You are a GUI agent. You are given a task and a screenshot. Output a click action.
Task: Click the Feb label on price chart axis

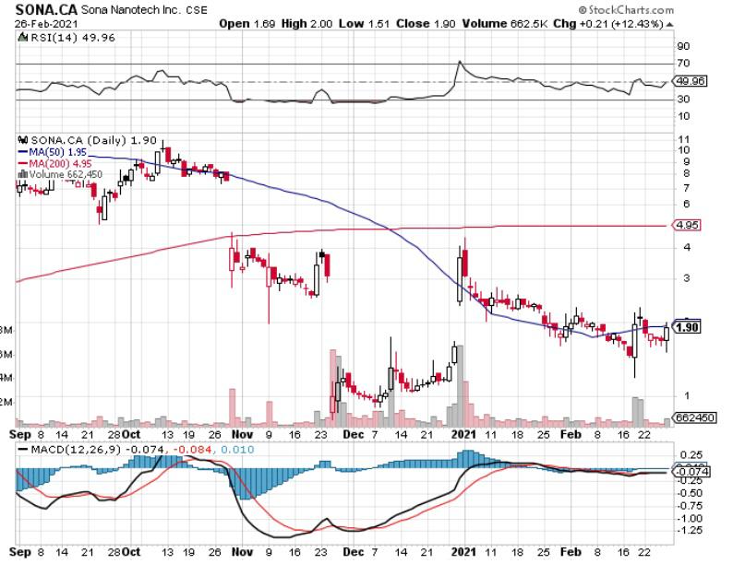pos(571,434)
